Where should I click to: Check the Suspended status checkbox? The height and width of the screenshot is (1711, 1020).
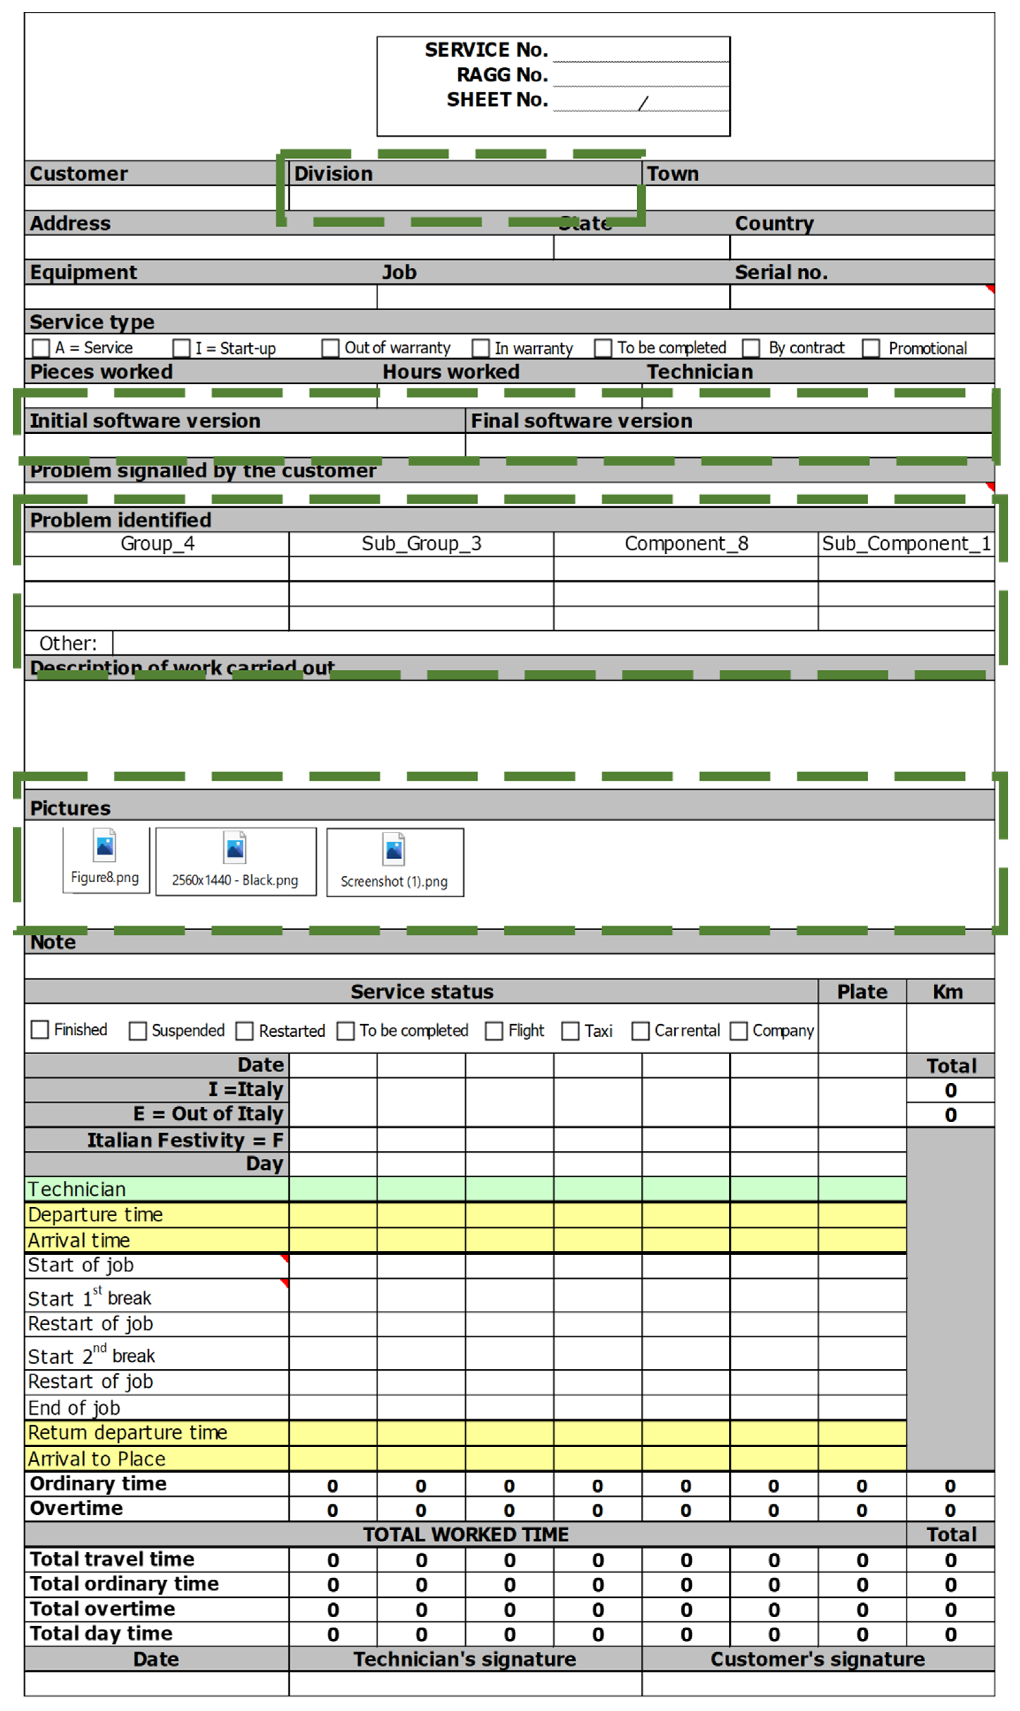(138, 1032)
